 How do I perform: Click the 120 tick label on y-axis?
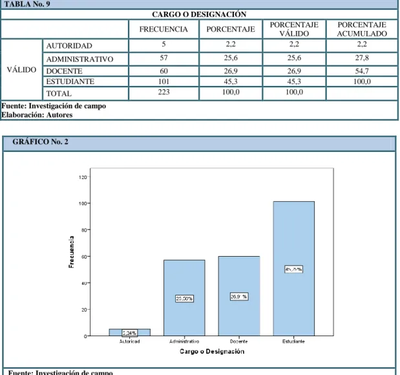point(83,177)
